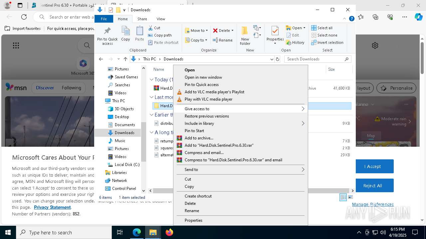426x239 pixels.
Task: Switch to the Share ribbon tab
Action: click(142, 19)
